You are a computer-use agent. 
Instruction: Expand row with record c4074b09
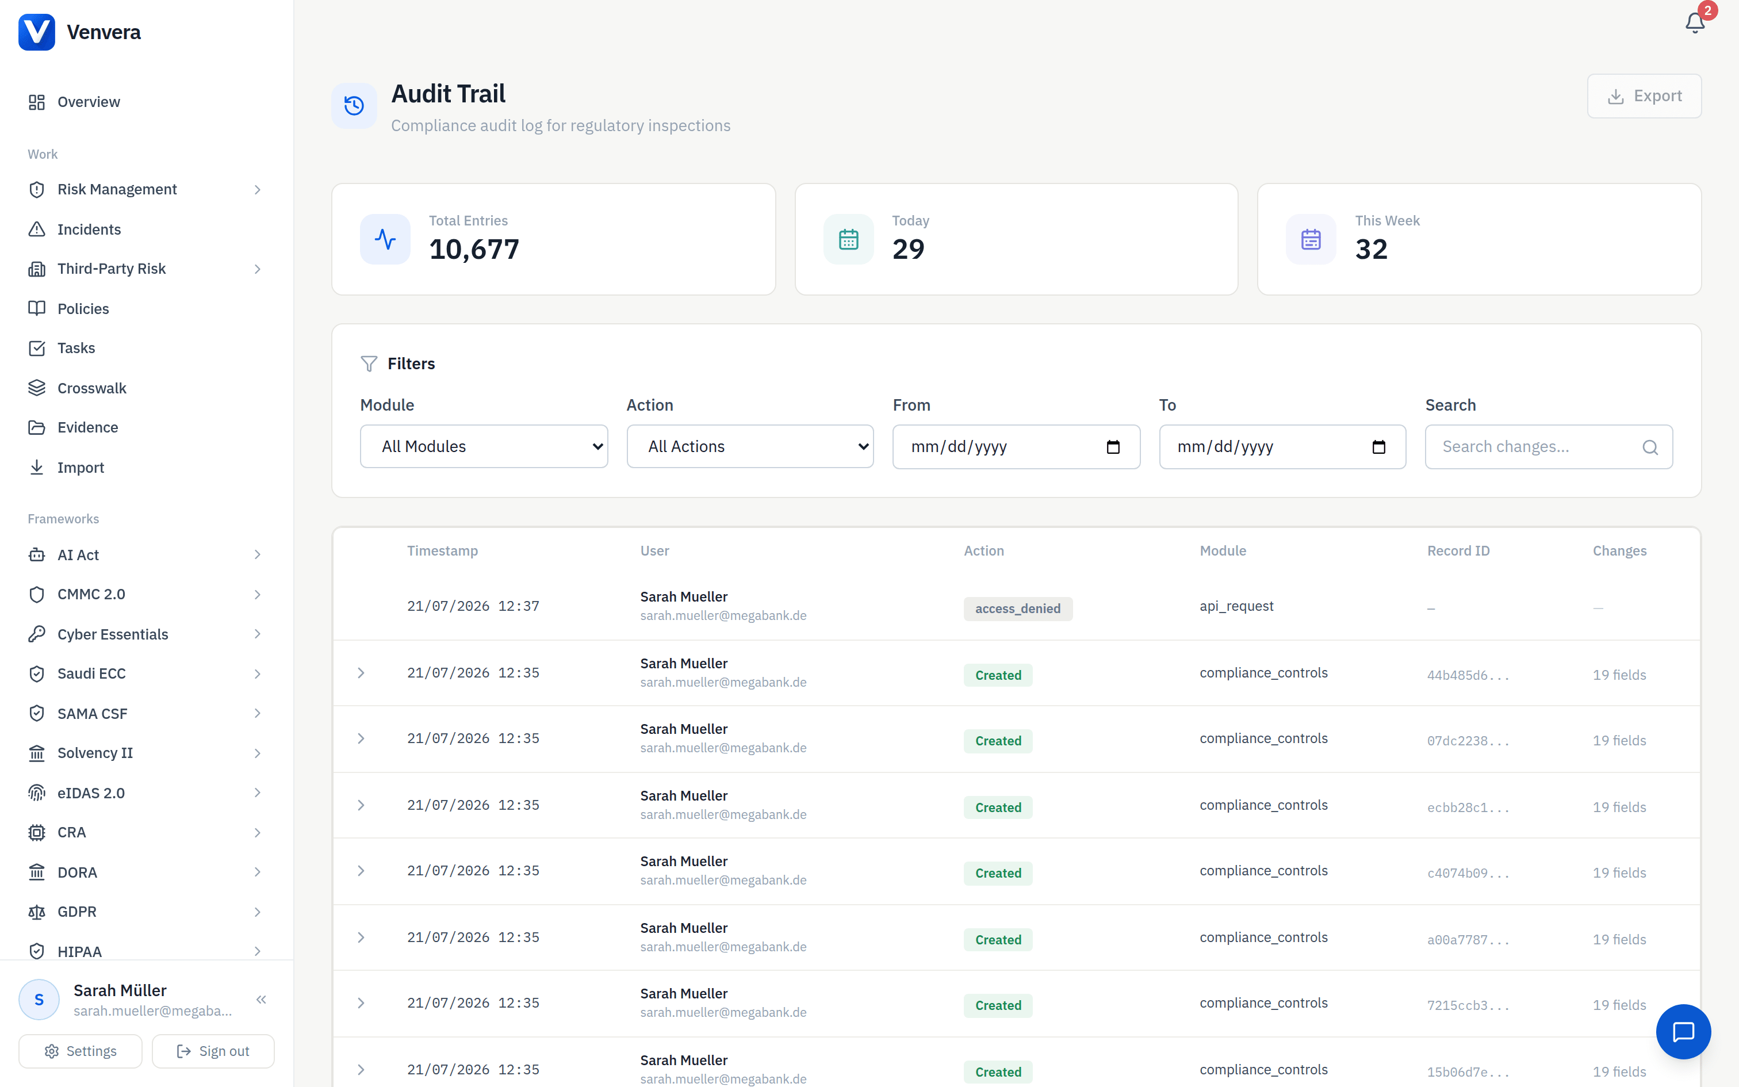[362, 871]
